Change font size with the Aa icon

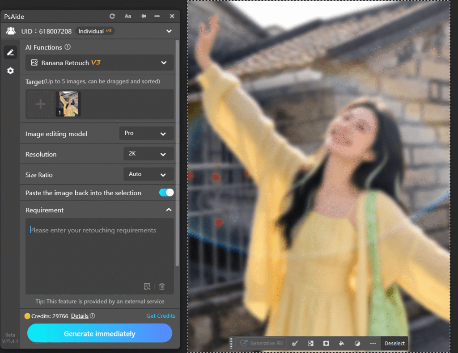coord(127,16)
